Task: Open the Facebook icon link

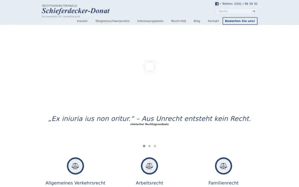Action: (x=217, y=4)
